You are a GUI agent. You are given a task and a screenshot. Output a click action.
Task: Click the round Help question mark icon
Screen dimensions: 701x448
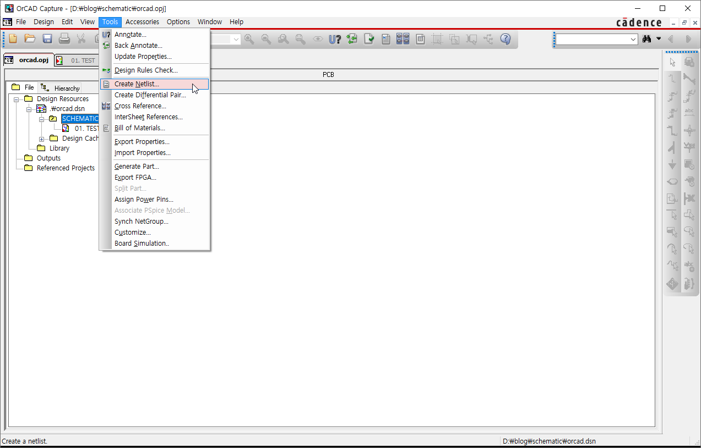click(506, 39)
